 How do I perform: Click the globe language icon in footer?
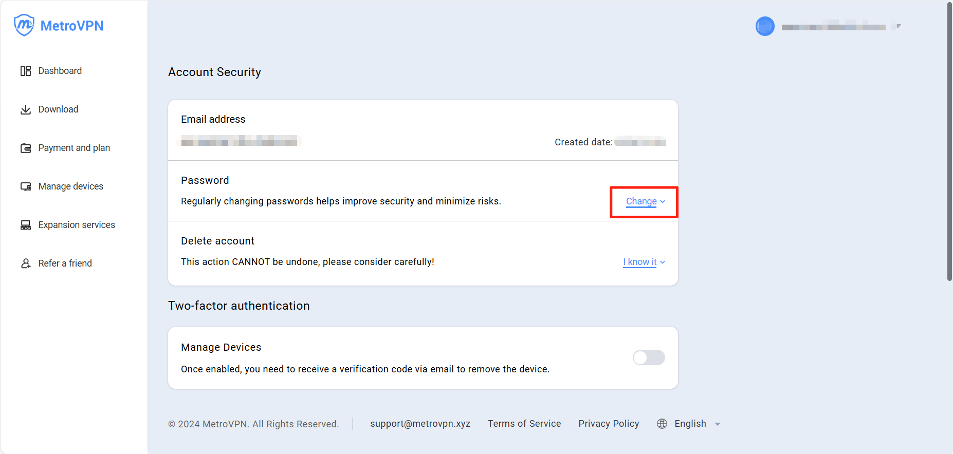click(x=662, y=424)
